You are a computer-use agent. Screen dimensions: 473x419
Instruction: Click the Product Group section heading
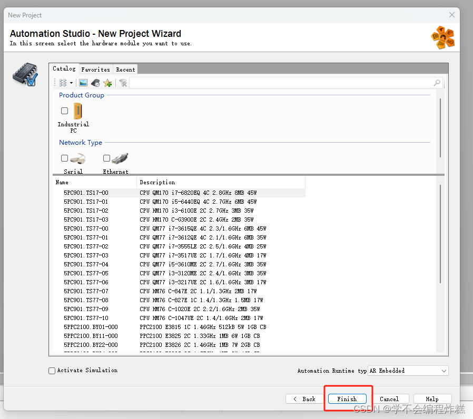(x=82, y=95)
